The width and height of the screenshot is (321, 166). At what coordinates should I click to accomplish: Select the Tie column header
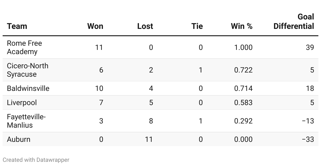coord(197,26)
